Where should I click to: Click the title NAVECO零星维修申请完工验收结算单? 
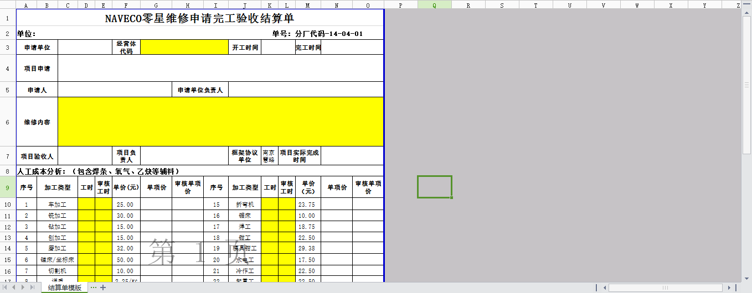(199, 18)
